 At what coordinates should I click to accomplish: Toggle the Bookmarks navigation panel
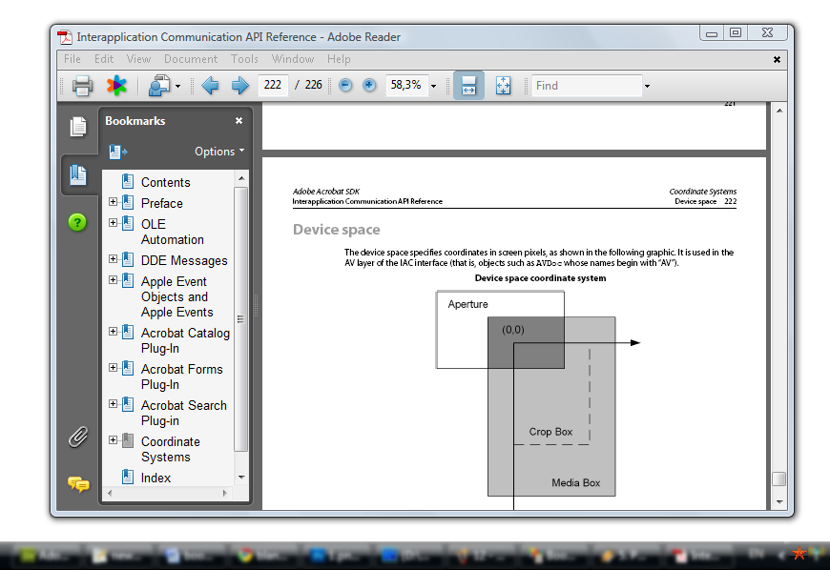[x=78, y=174]
